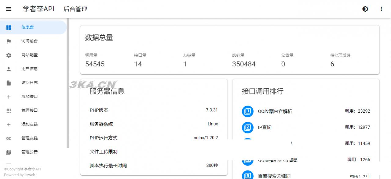Click the QQ收藏内容解析 API icon
Image resolution: width=391 pixels, height=179 pixels.
(x=247, y=111)
